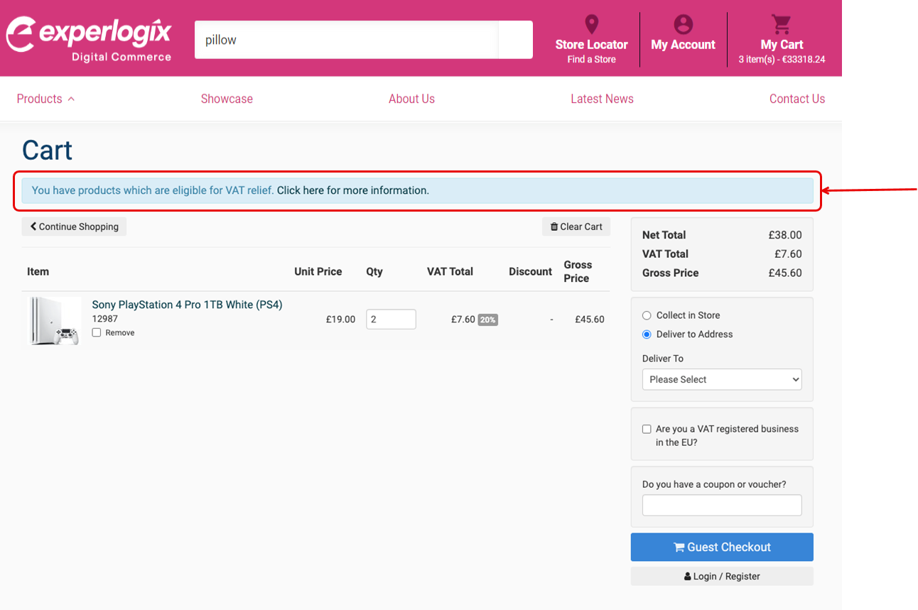Go to the Showcase page

pyautogui.click(x=227, y=99)
